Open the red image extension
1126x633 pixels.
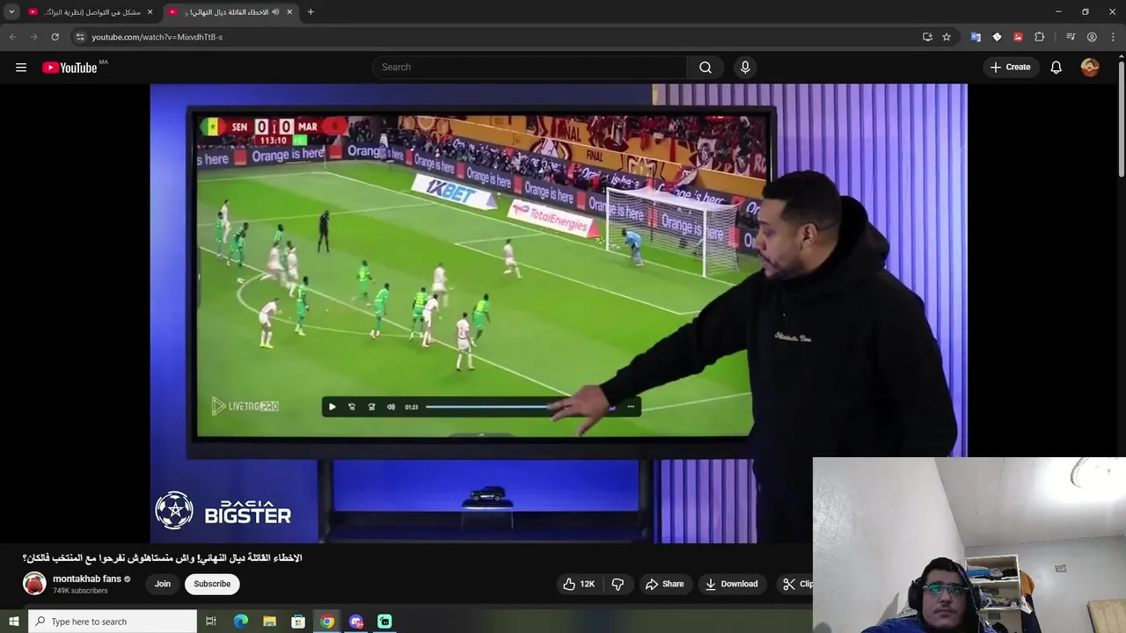[1018, 37]
